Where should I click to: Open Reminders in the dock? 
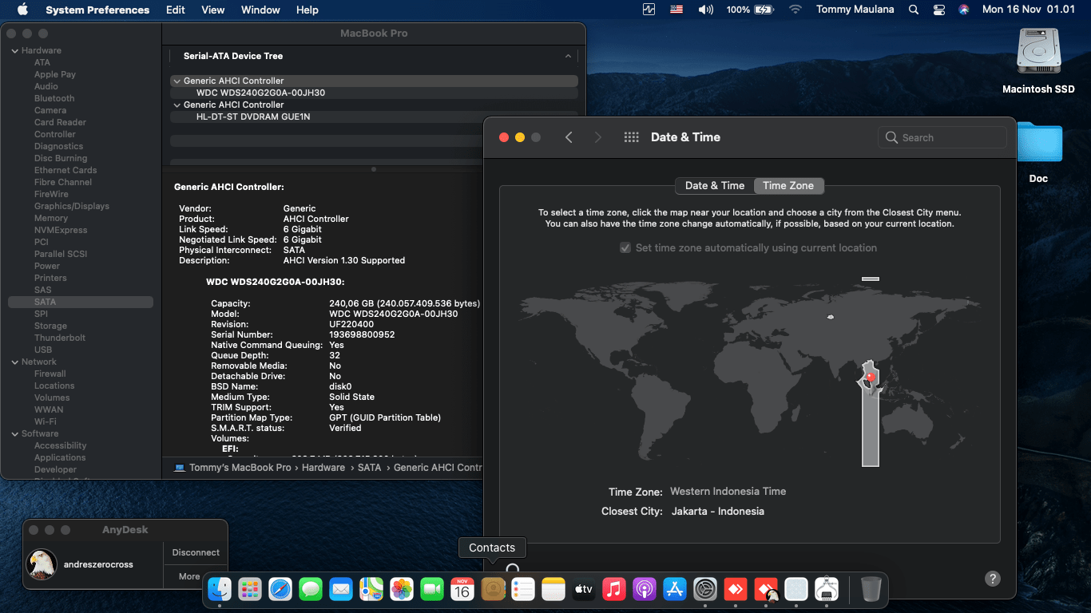pyautogui.click(x=523, y=590)
